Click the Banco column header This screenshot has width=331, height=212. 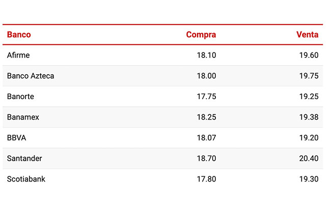[19, 35]
